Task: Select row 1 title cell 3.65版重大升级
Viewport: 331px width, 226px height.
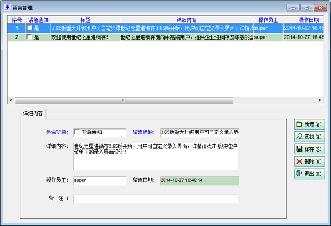Action: pos(86,28)
